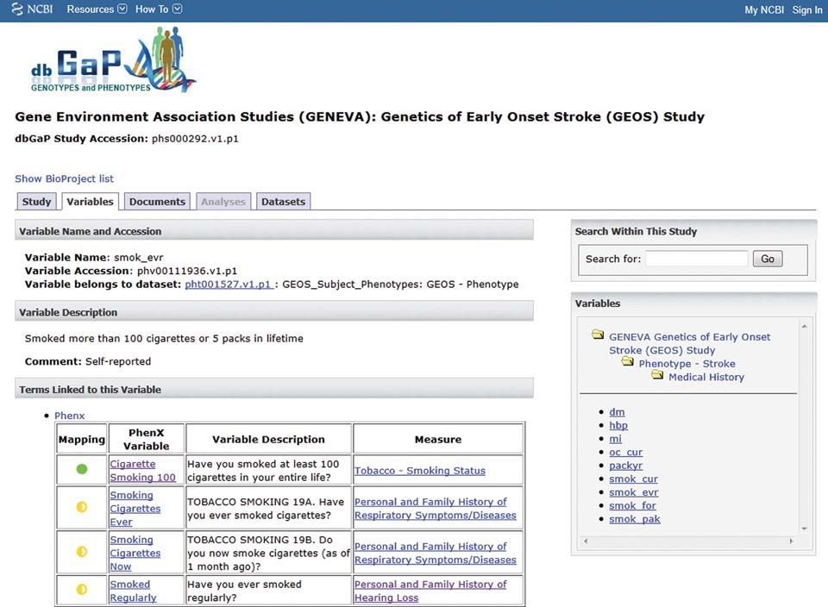Open the GENEVA Genetics of Early Onset Stroke folder icon
This screenshot has width=828, height=607.
(x=598, y=335)
